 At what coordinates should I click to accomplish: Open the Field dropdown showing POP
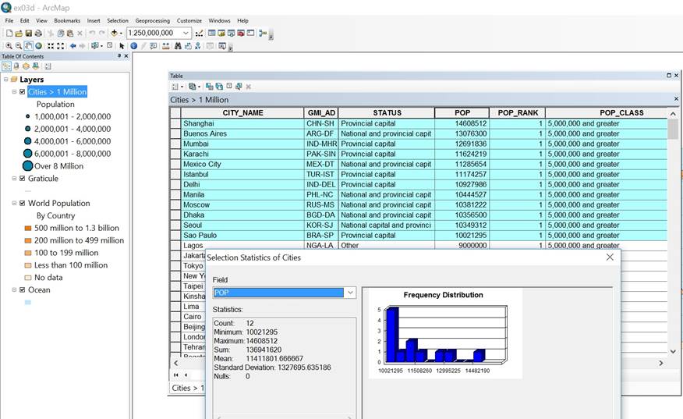[x=350, y=293]
